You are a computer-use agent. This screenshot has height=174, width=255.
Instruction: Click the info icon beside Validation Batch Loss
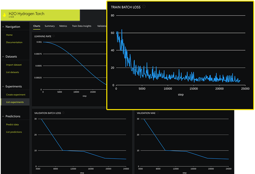tap(63, 113)
